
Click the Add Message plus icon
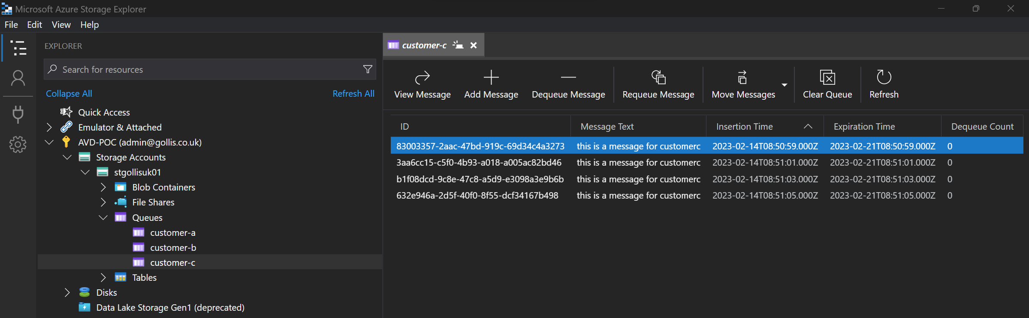coord(491,77)
